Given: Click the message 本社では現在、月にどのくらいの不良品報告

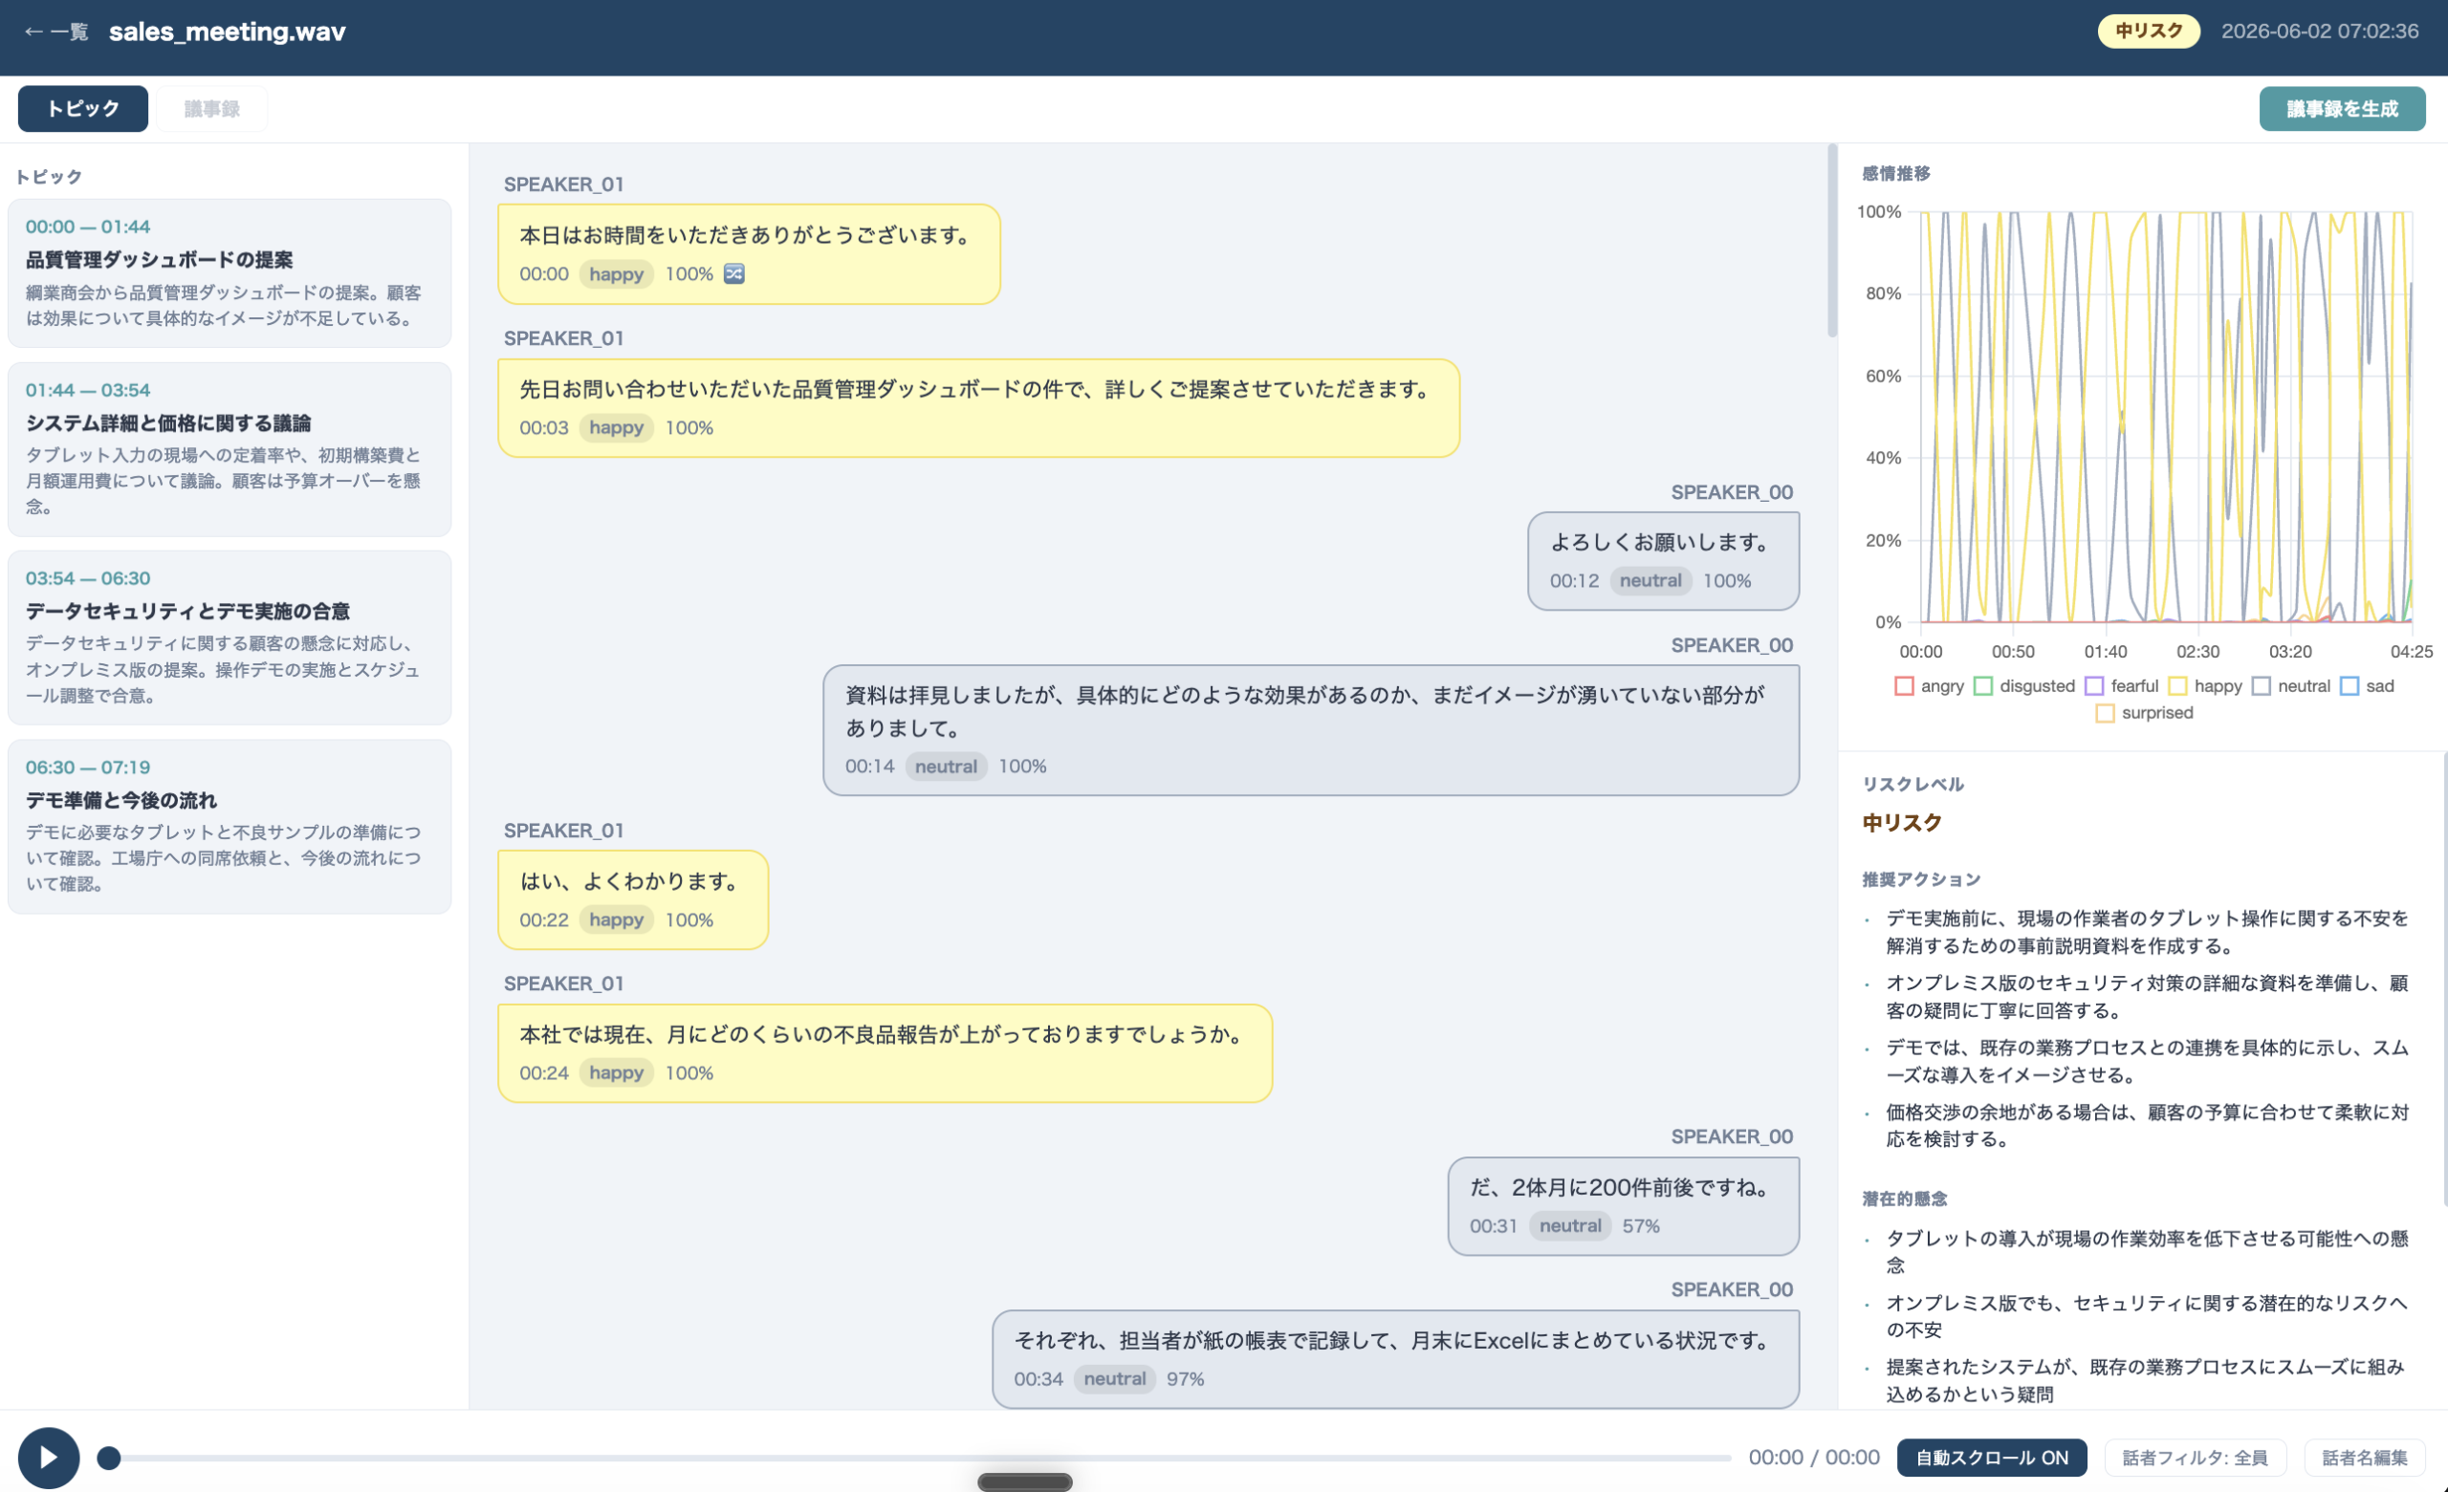Looking at the screenshot, I should (885, 1052).
